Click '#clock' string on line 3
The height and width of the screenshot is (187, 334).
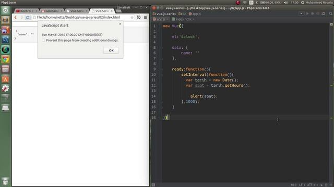click(x=188, y=37)
